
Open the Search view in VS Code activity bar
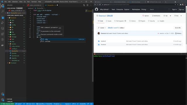coord(3,11)
